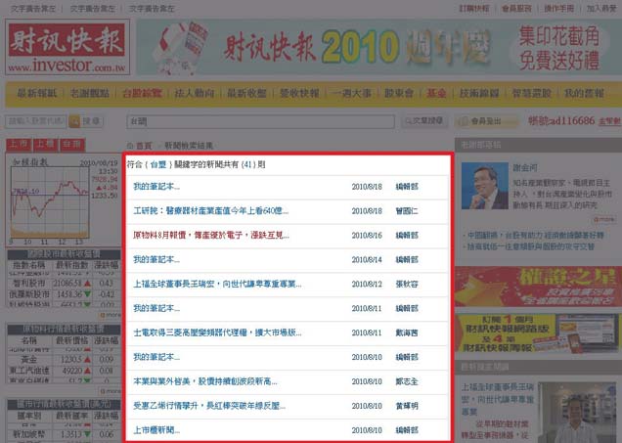
Task: Open 我的筆記本 article dated 2010/8/11
Action: pos(156,309)
